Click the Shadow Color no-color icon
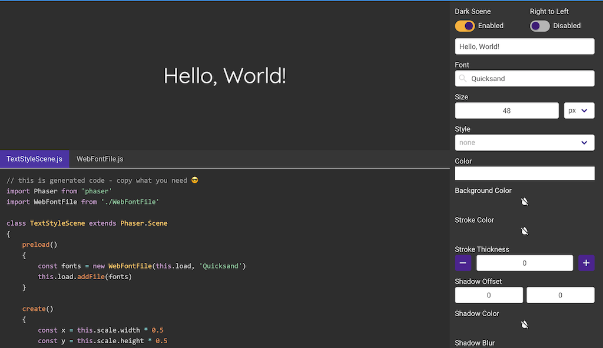This screenshot has width=603, height=348. tap(525, 324)
